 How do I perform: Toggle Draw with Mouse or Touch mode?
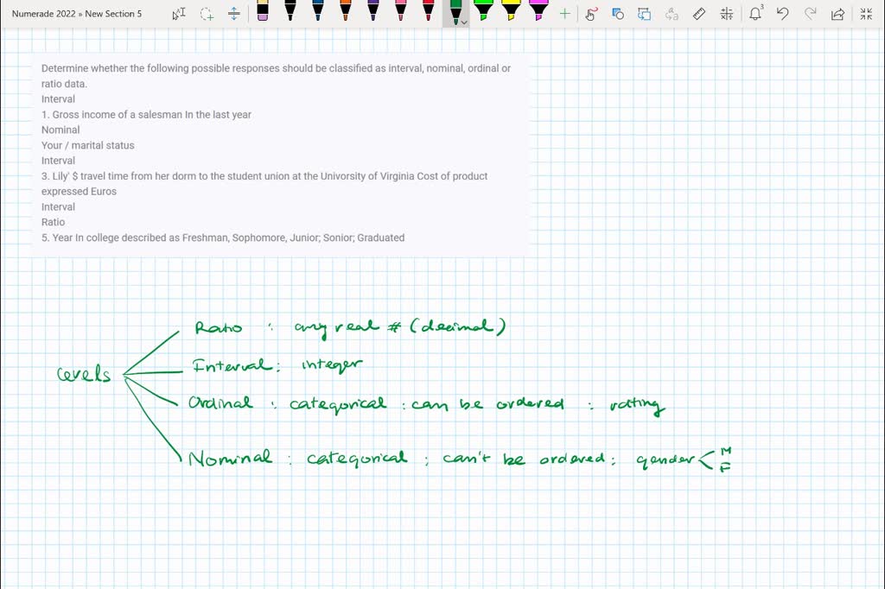(x=592, y=13)
